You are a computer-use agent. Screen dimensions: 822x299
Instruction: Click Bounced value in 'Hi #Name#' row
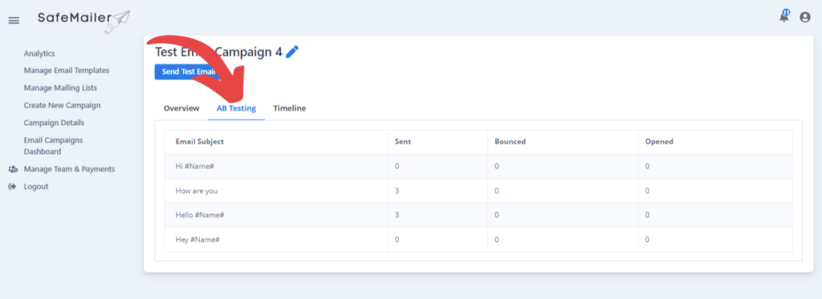pyautogui.click(x=496, y=167)
